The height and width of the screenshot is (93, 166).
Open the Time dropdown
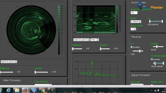[94, 40]
